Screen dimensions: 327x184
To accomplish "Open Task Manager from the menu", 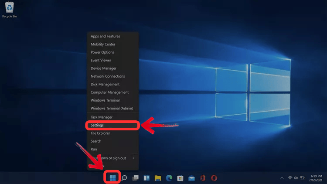I will pos(113,117).
